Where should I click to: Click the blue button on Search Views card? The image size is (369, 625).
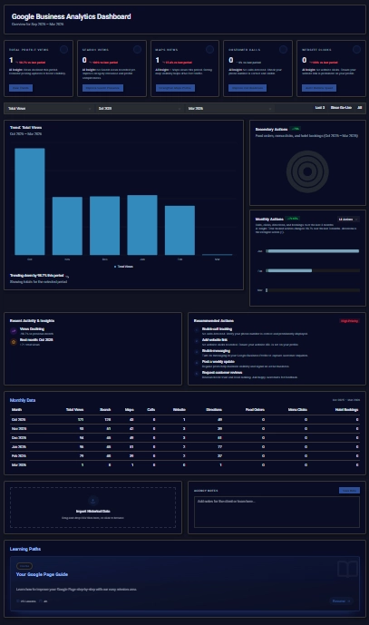pos(102,88)
